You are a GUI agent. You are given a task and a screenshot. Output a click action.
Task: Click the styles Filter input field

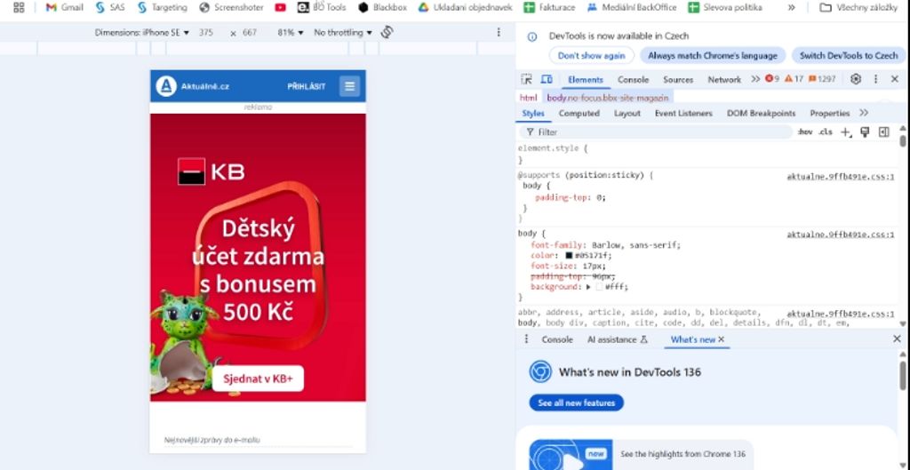point(656,132)
